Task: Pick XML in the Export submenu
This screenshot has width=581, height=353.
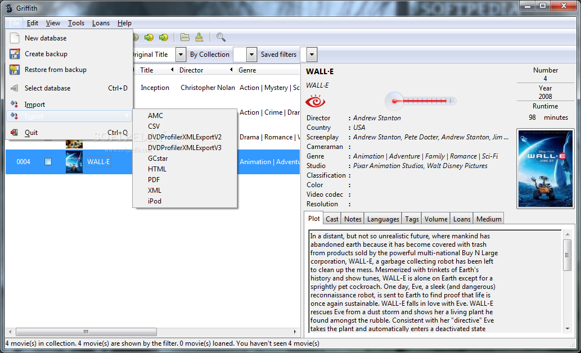Action: point(185,191)
